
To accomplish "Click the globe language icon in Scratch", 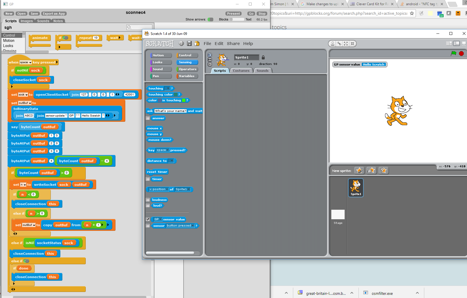I will coord(181,44).
